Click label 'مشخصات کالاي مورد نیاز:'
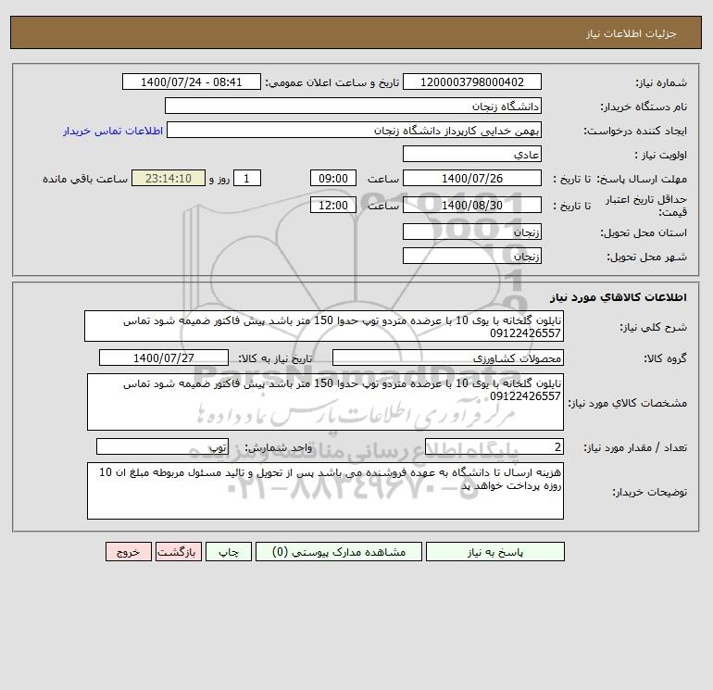This screenshot has width=713, height=690. pos(628,403)
